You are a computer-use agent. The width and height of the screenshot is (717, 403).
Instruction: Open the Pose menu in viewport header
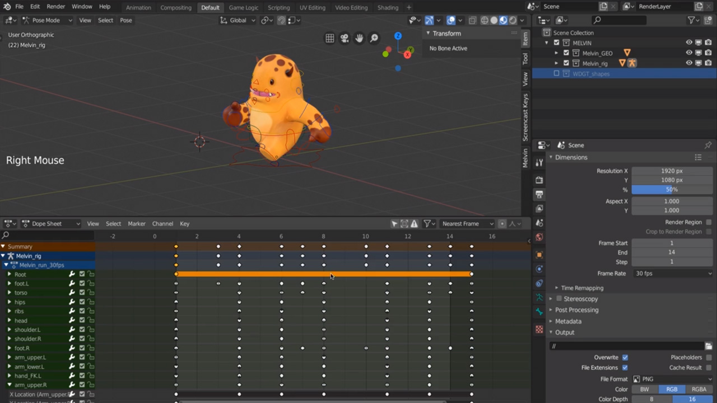(126, 20)
